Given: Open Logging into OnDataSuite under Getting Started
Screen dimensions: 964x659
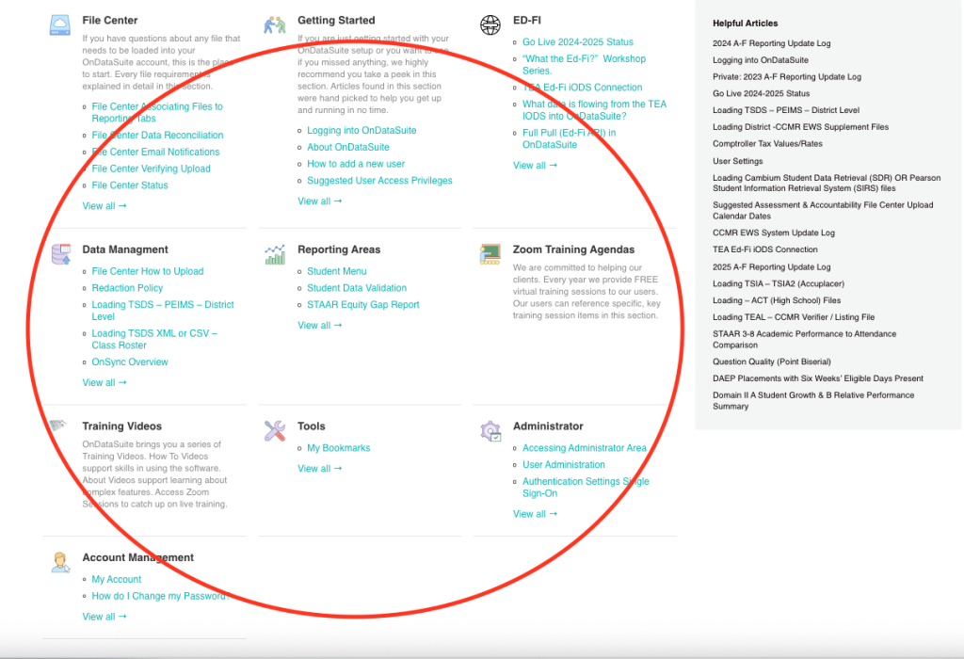Looking at the screenshot, I should click(x=361, y=130).
